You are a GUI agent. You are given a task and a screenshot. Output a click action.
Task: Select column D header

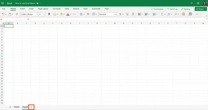[x=35, y=23]
